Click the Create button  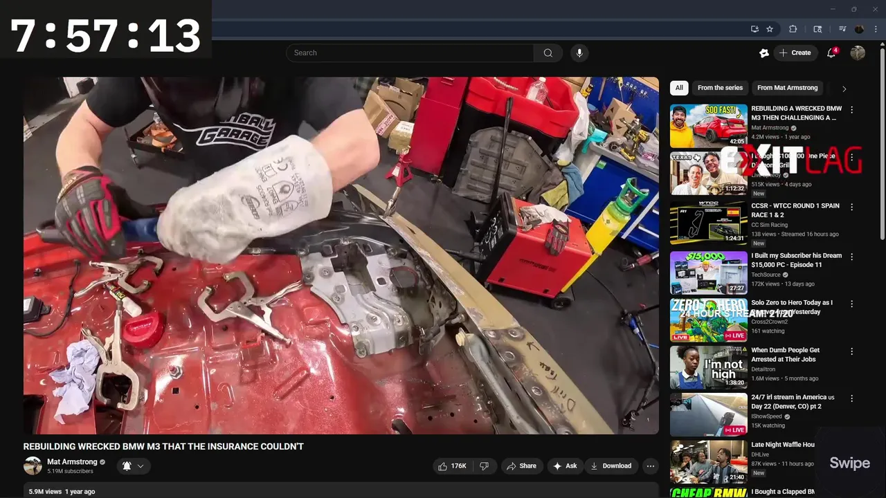click(795, 53)
